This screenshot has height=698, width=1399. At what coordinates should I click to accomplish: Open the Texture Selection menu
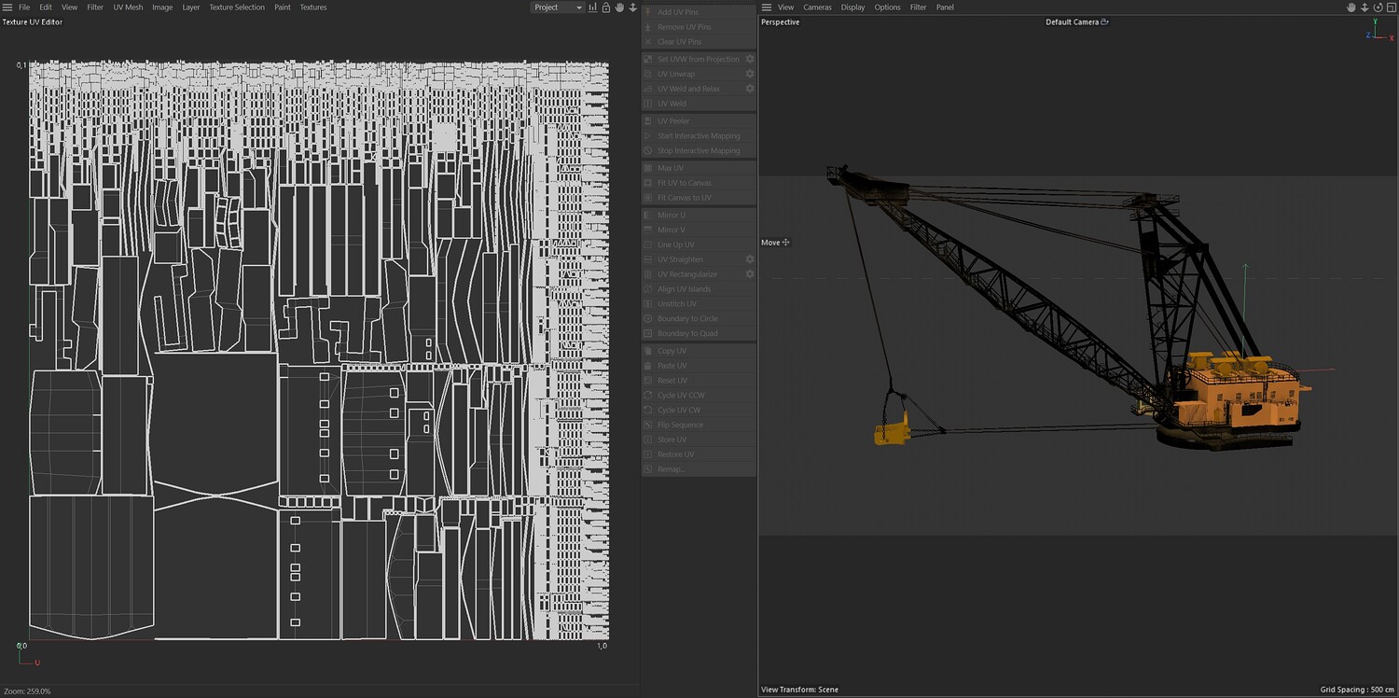(237, 7)
